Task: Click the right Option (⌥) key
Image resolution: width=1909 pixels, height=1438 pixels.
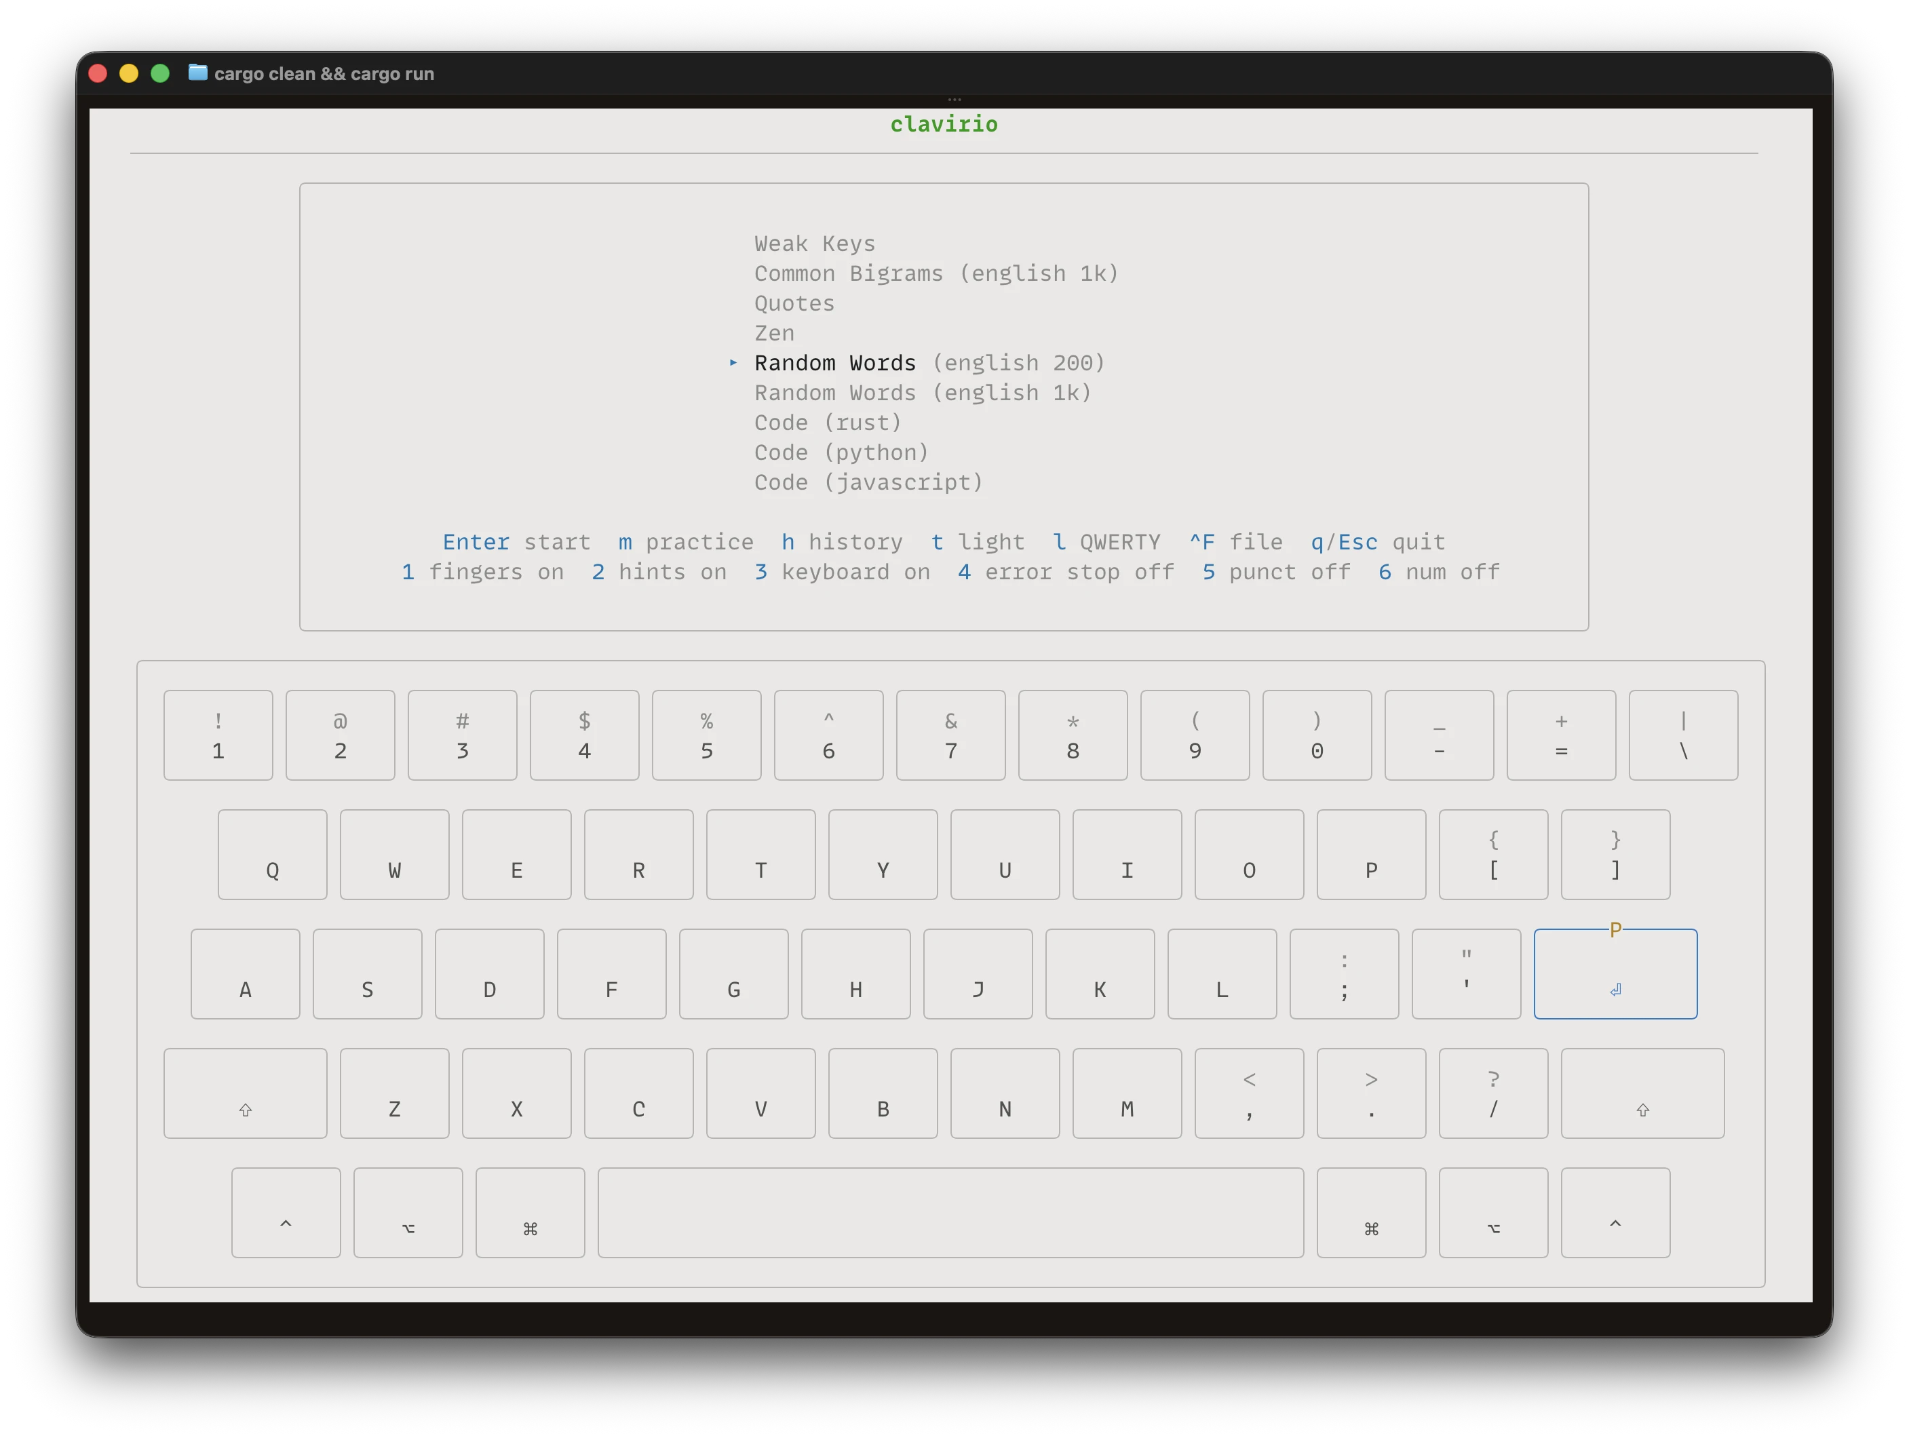Action: (x=1493, y=1213)
